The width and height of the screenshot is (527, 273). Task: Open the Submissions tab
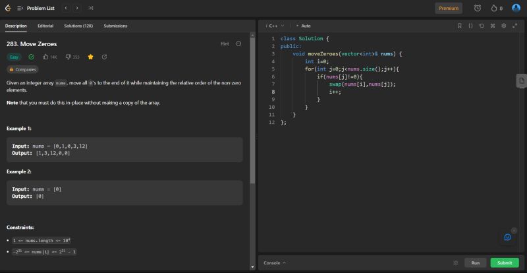point(115,26)
